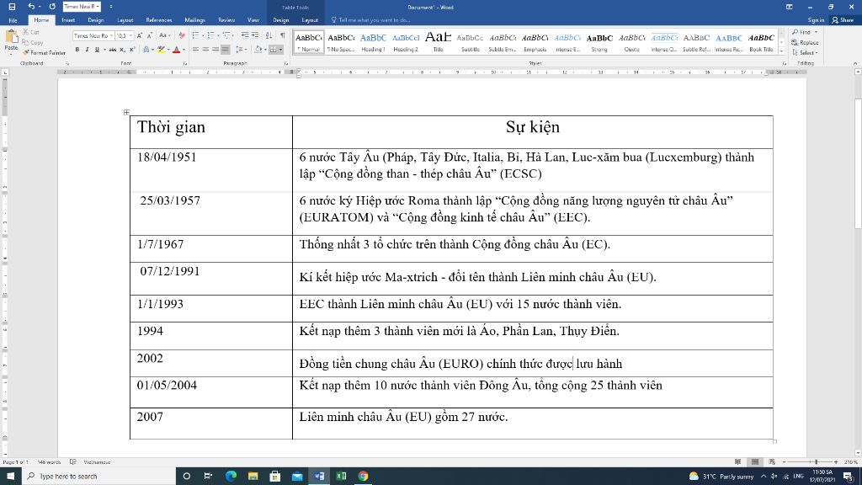Screen dimensions: 862x485
Task: Align text to the left
Action: pos(195,50)
